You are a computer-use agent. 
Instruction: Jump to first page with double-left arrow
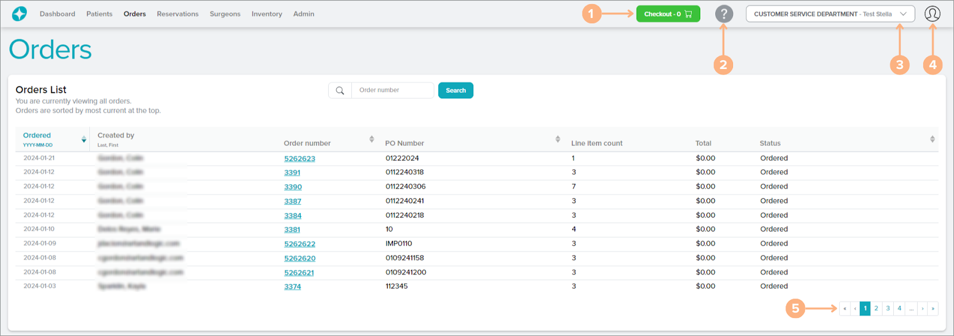coord(844,309)
